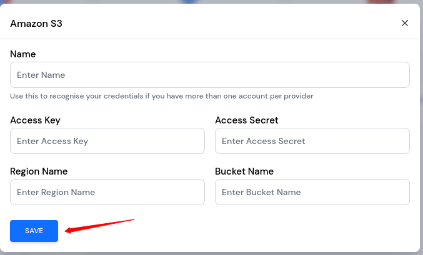The image size is (423, 255).
Task: Select the Access Secret input box
Action: 312,141
